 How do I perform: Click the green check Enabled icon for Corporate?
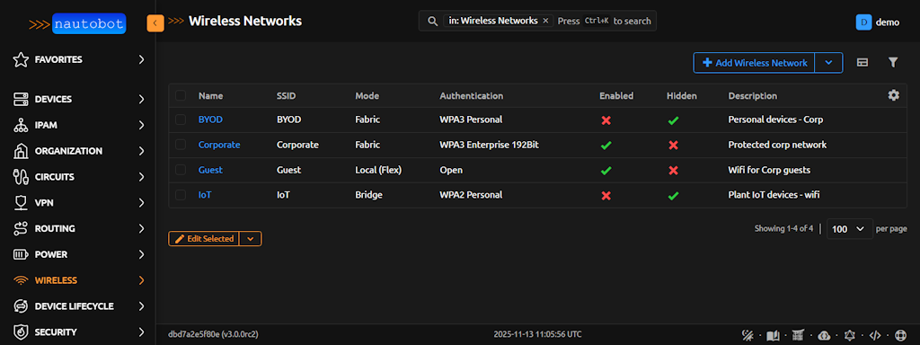tap(606, 145)
